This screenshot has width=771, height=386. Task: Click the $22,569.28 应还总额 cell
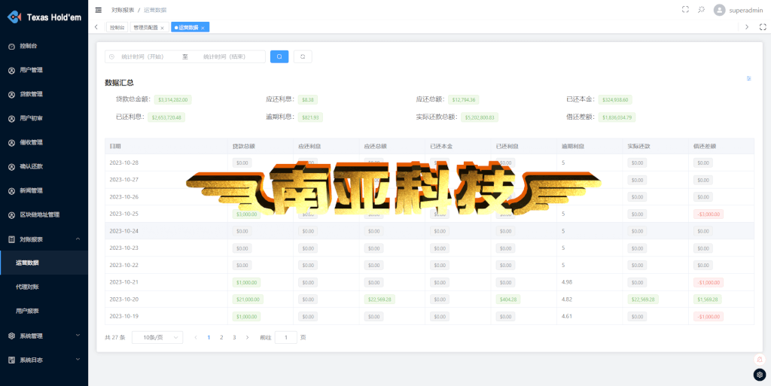[380, 299]
